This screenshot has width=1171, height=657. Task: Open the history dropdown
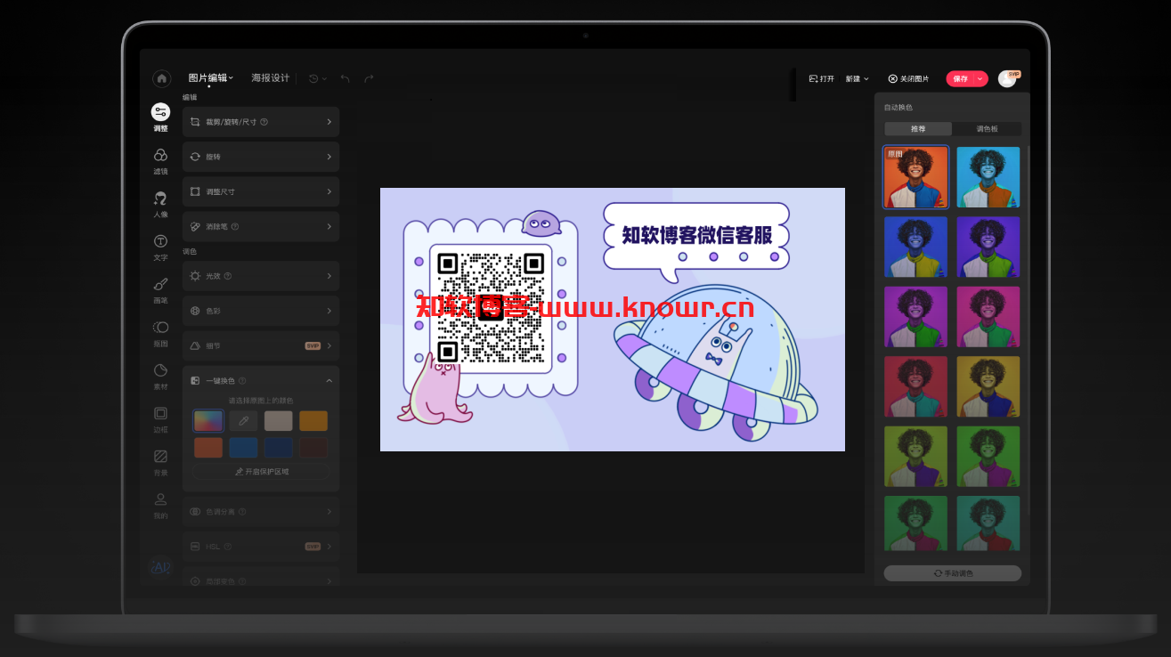[x=318, y=78]
